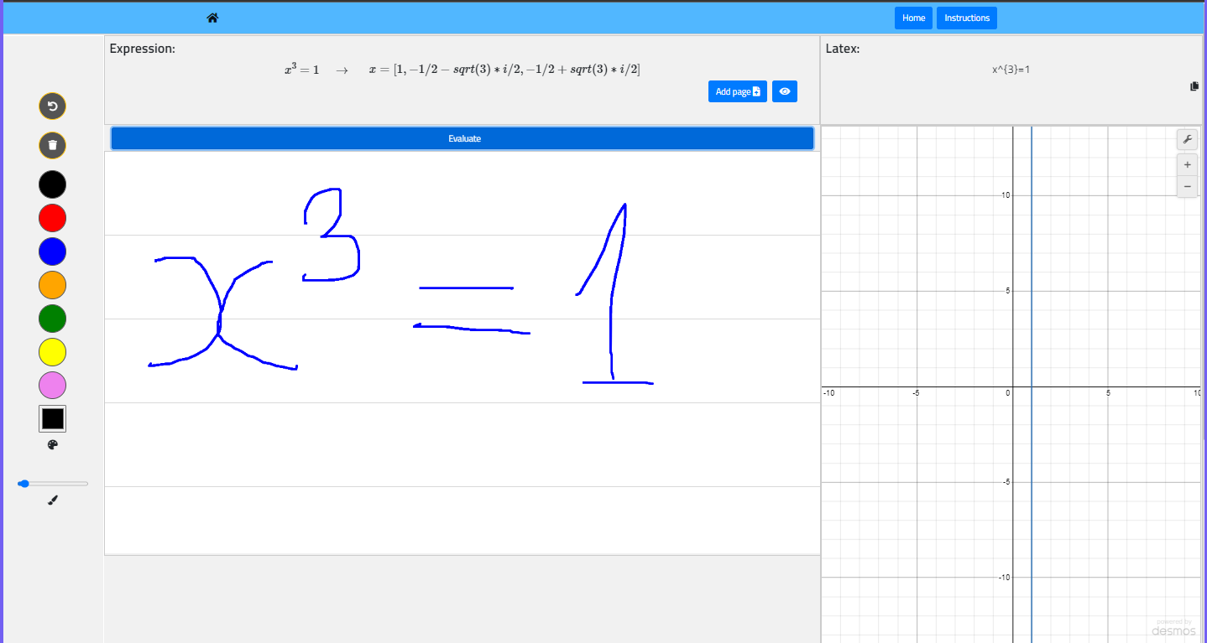
Task: Toggle visibility with the eye button
Action: [x=784, y=91]
